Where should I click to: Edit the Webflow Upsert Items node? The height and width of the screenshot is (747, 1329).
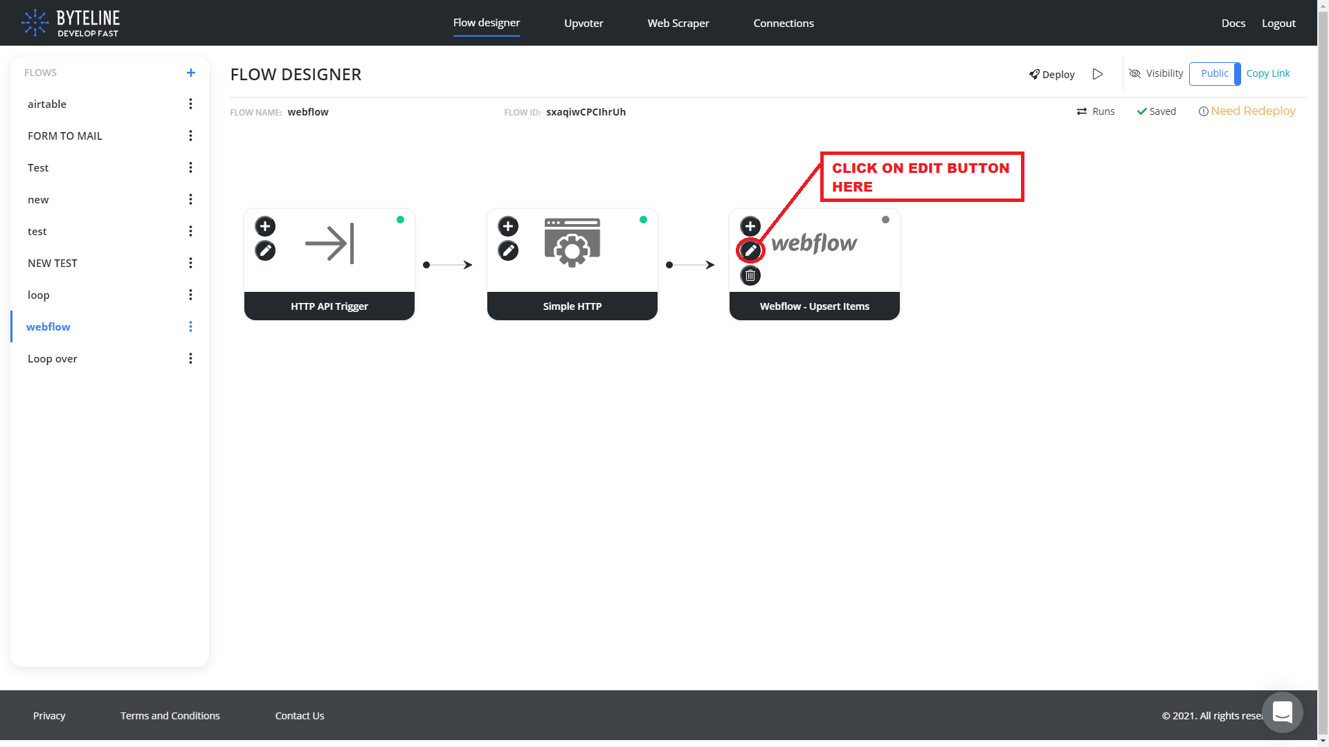(750, 250)
